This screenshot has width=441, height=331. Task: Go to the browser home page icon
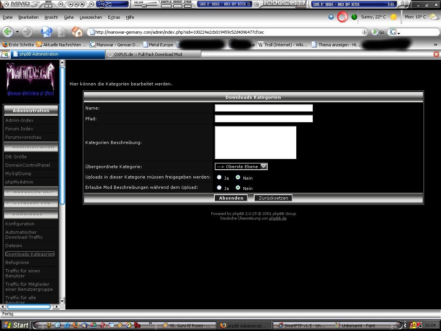point(77,32)
